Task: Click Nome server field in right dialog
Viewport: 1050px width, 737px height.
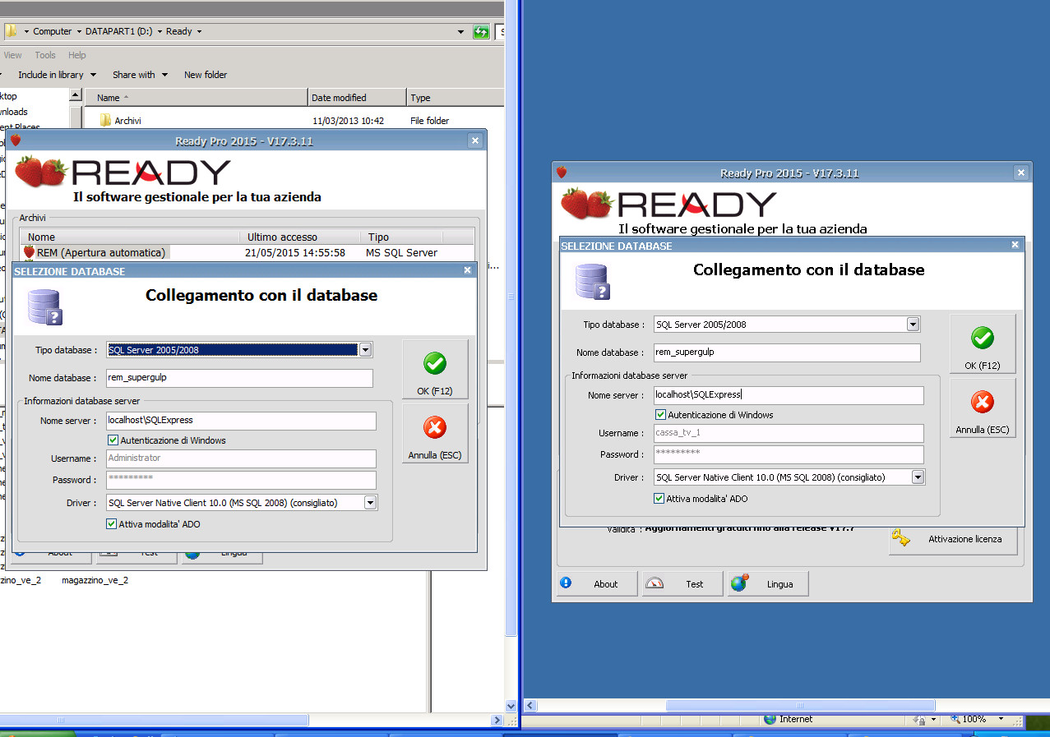Action: (x=789, y=395)
